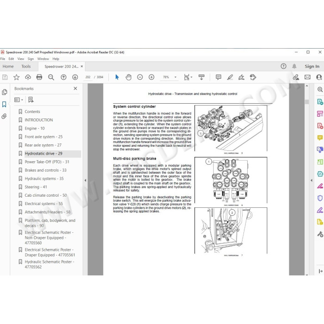Close the Speedrower 200 24.. tab
This screenshot has height=324, width=324.
(82, 66)
